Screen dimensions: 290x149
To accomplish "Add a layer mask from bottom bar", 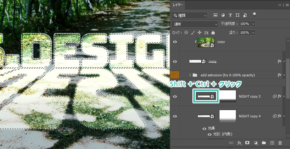I will pyautogui.click(x=247, y=143).
